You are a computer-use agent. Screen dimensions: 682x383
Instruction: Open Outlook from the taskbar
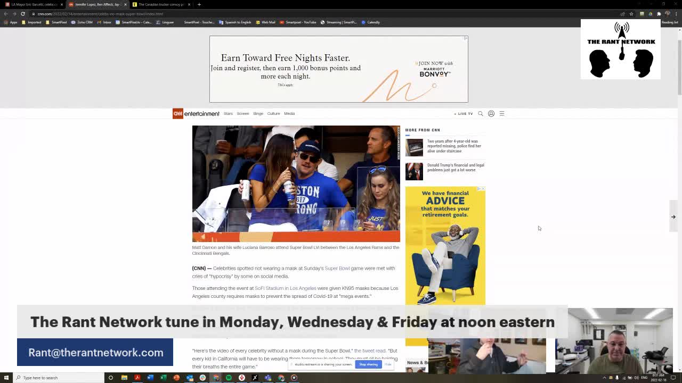coord(190,378)
